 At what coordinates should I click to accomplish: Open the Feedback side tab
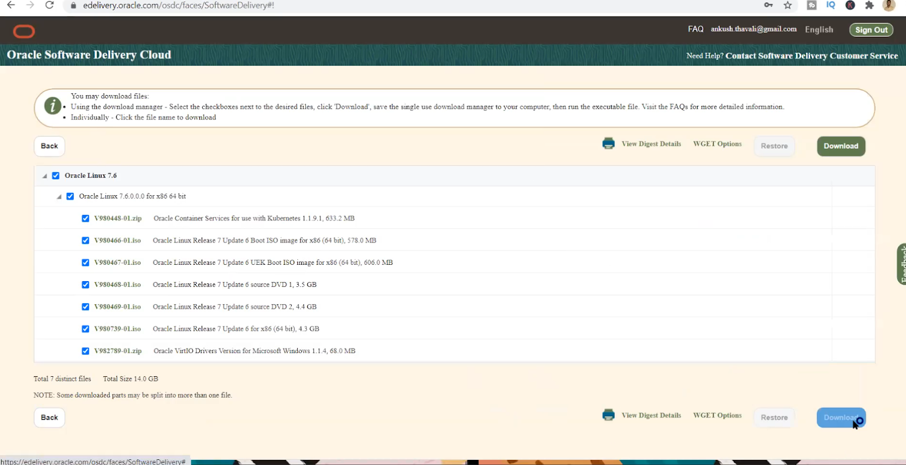click(x=902, y=264)
